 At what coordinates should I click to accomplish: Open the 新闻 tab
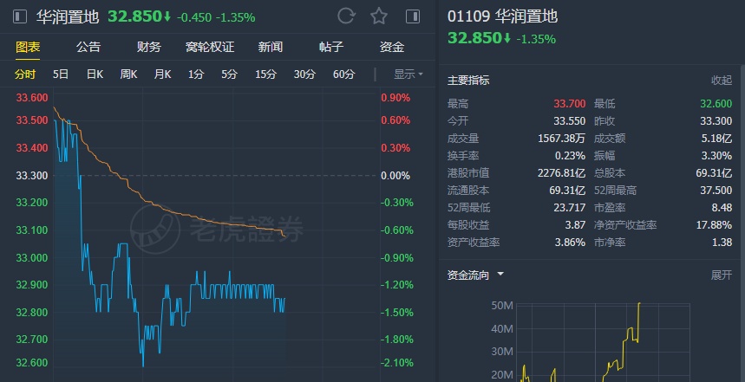(x=271, y=47)
